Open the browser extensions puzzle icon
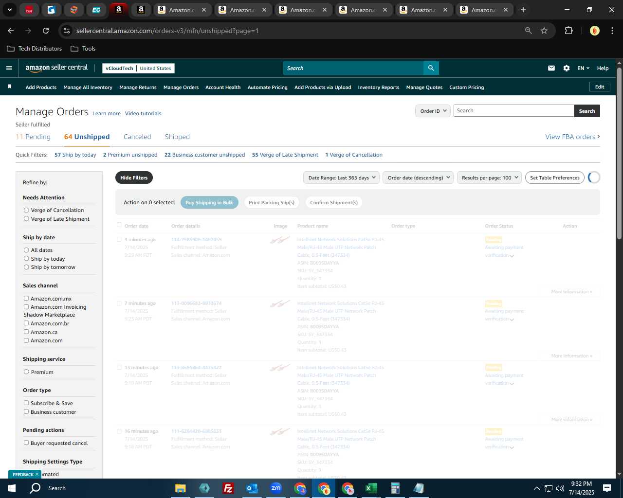This screenshot has height=498, width=623. click(568, 31)
